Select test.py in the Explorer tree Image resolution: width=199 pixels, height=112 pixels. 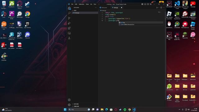pyautogui.click(x=85, y=13)
